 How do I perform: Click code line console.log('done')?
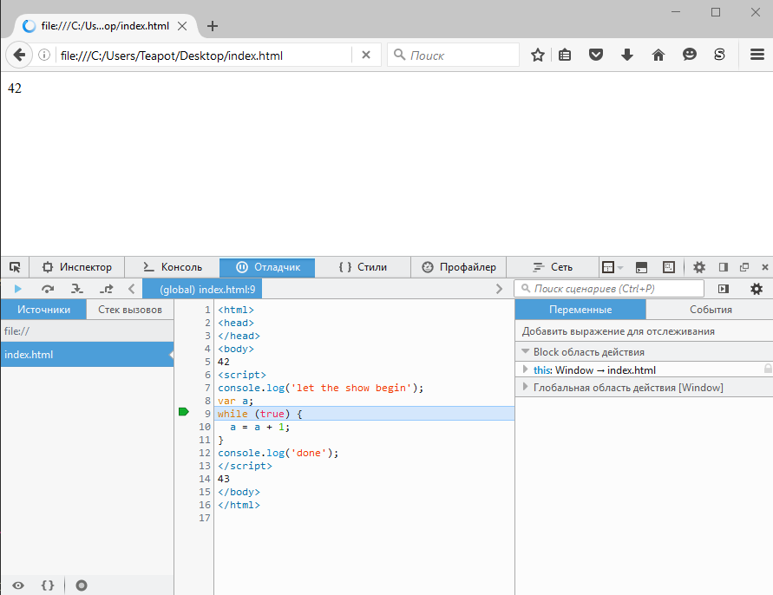[278, 453]
